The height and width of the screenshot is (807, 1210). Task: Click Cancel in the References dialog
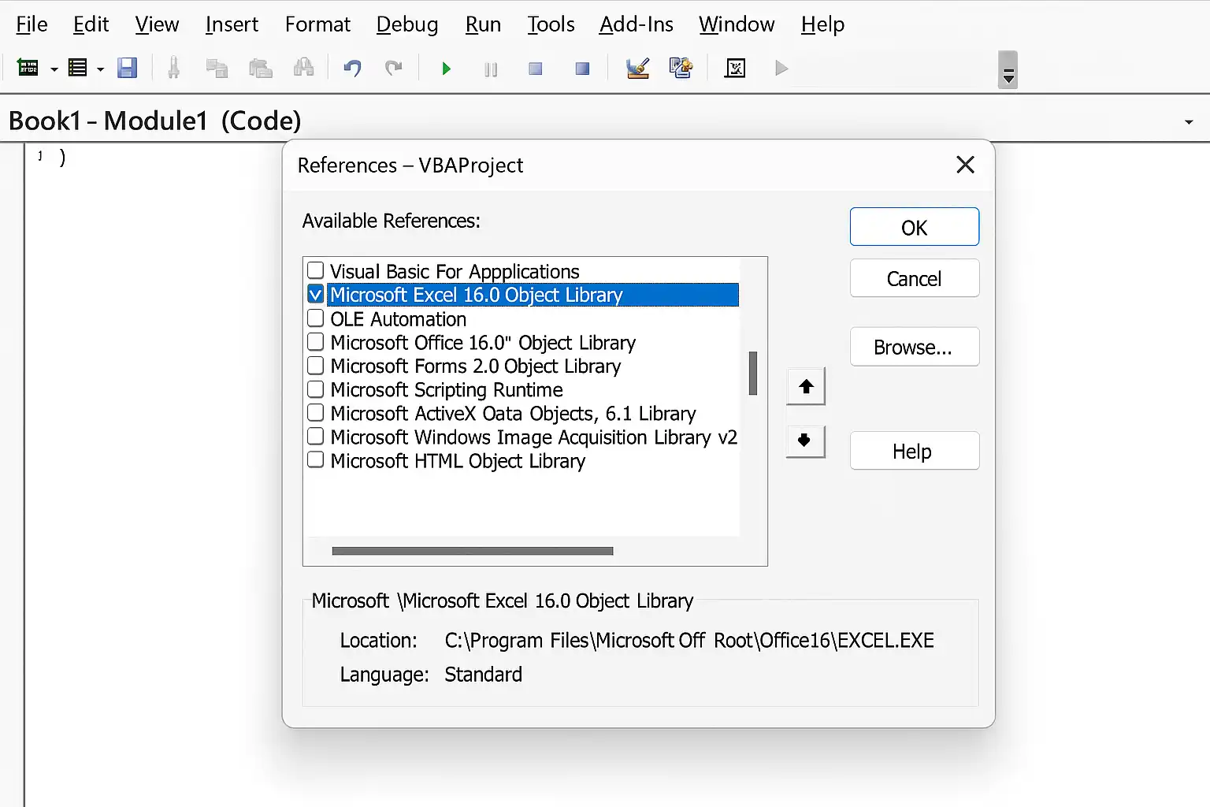click(x=915, y=278)
